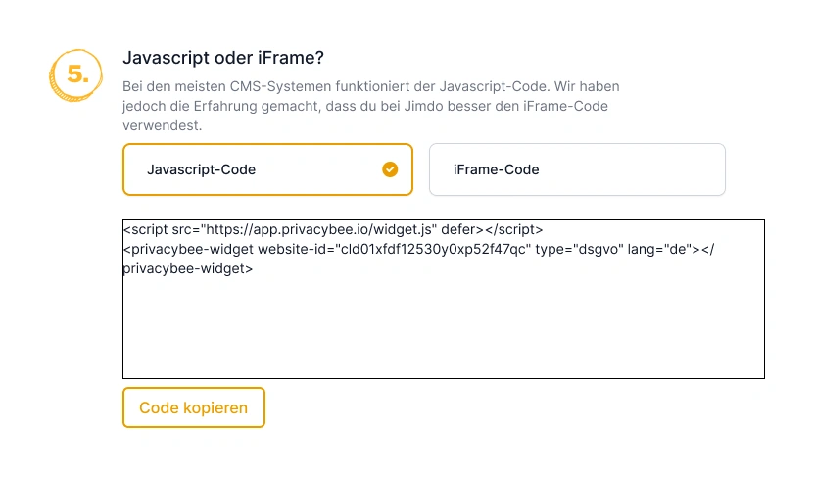Click the orange checkmark on Javascript-Code

(x=390, y=169)
